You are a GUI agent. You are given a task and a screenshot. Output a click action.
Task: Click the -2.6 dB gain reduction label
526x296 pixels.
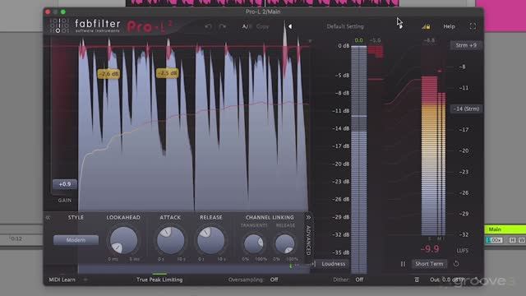coord(108,73)
